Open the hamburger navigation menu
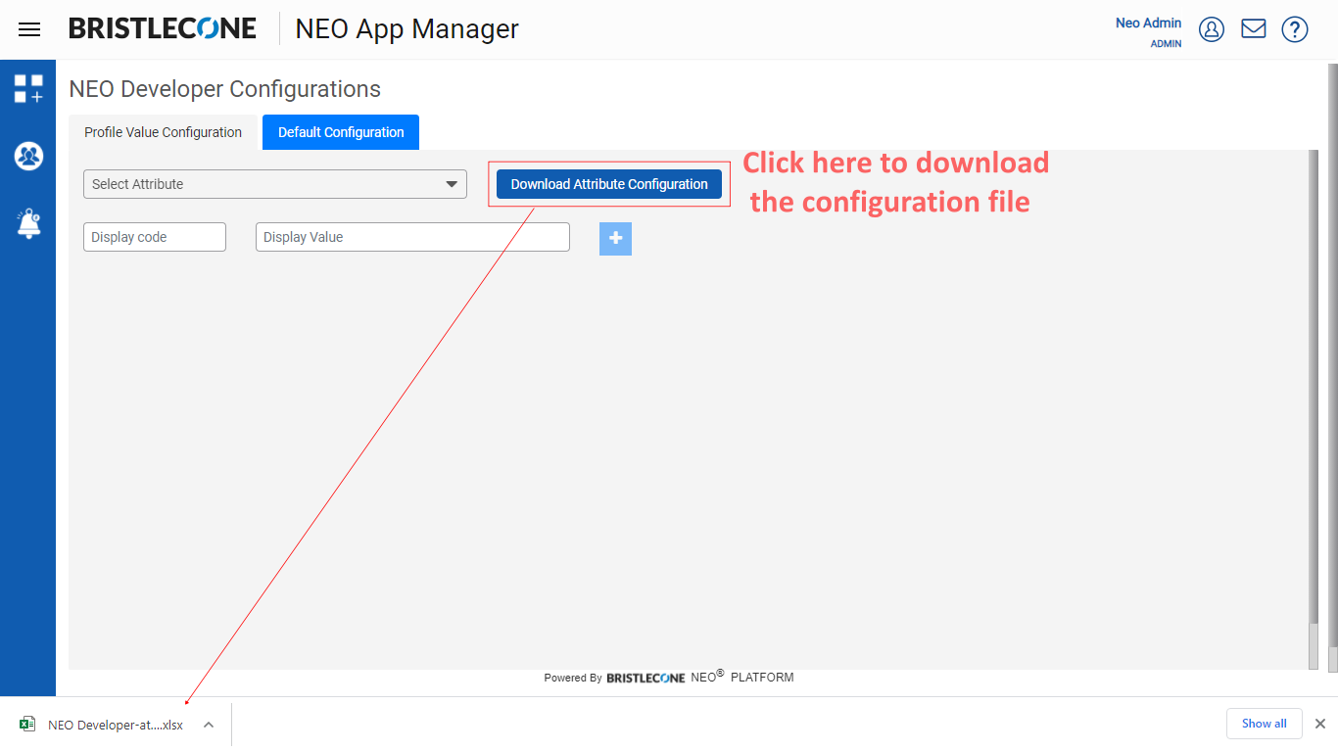This screenshot has height=752, width=1338. click(29, 29)
